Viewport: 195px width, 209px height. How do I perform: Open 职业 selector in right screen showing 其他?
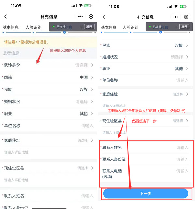(146, 69)
